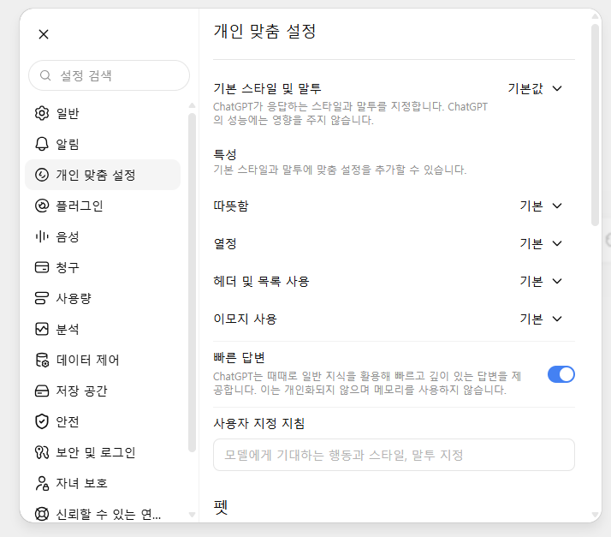Viewport: 611px width, 537px height.
Task: Open the 음성 settings section
Action: click(x=103, y=236)
